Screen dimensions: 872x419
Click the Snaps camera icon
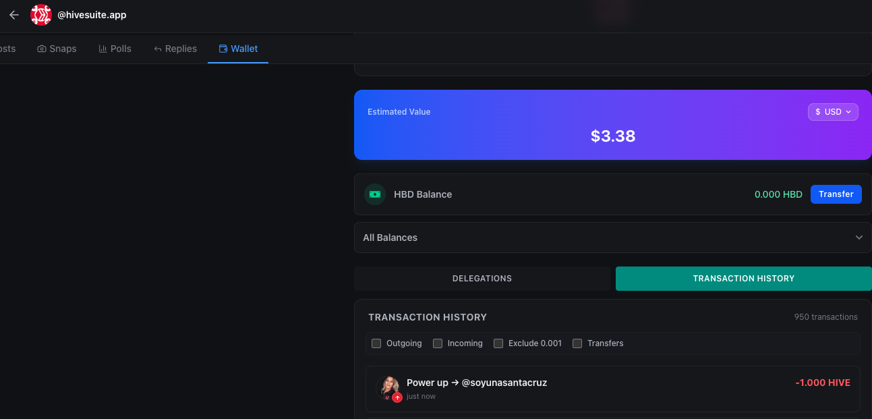click(x=42, y=49)
